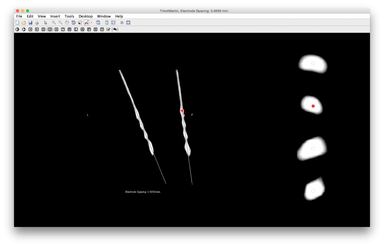
Task: Open the Window menu
Action: [x=104, y=16]
